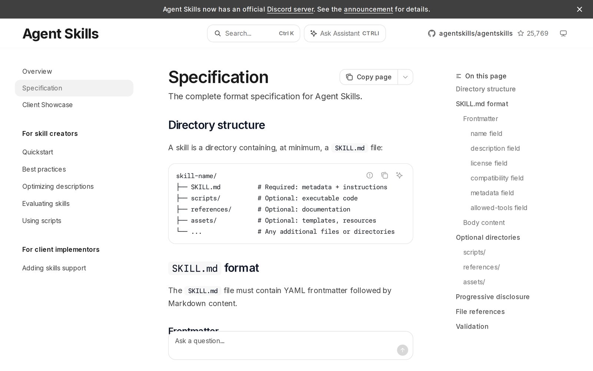Expand the Copy page dropdown chevron
The width and height of the screenshot is (593, 371).
(x=405, y=77)
